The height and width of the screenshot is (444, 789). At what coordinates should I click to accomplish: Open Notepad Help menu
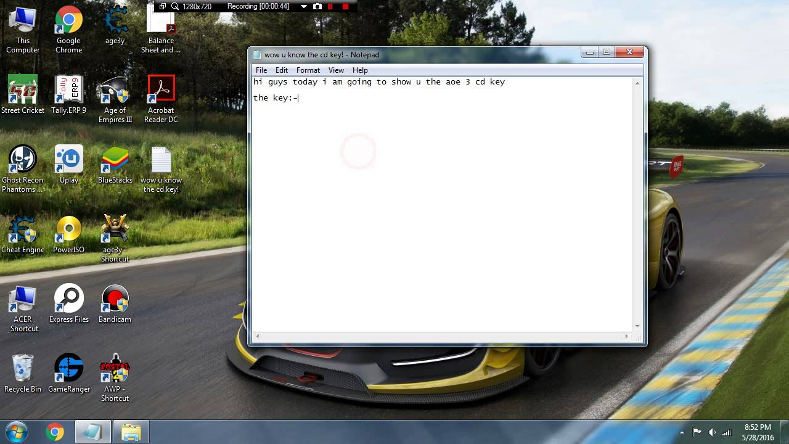(360, 70)
